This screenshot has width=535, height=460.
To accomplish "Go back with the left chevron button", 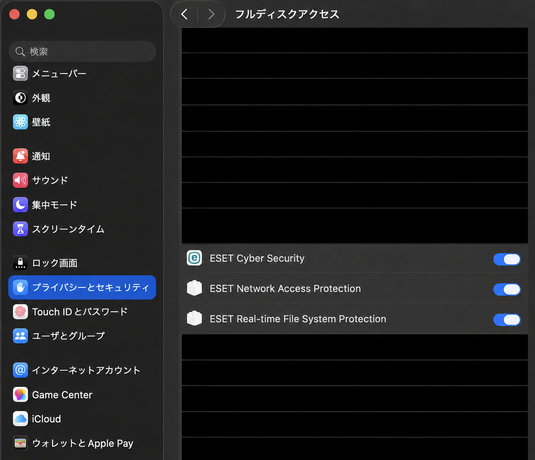I will click(x=184, y=14).
